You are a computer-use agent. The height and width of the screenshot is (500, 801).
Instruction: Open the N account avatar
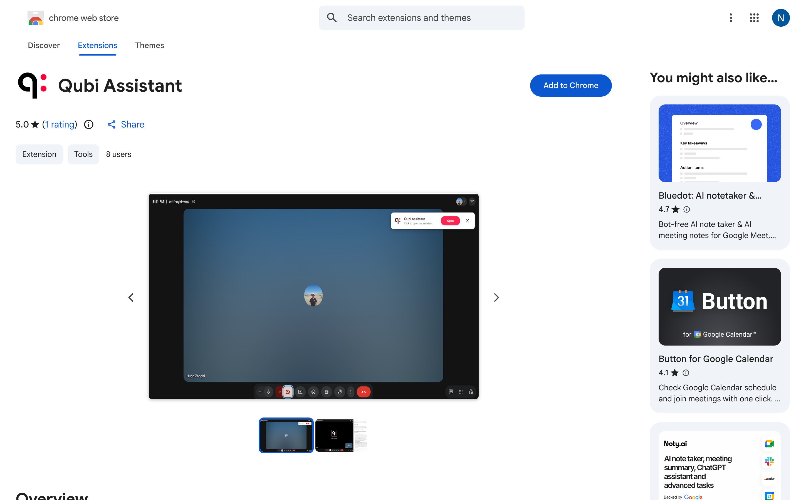coord(780,18)
